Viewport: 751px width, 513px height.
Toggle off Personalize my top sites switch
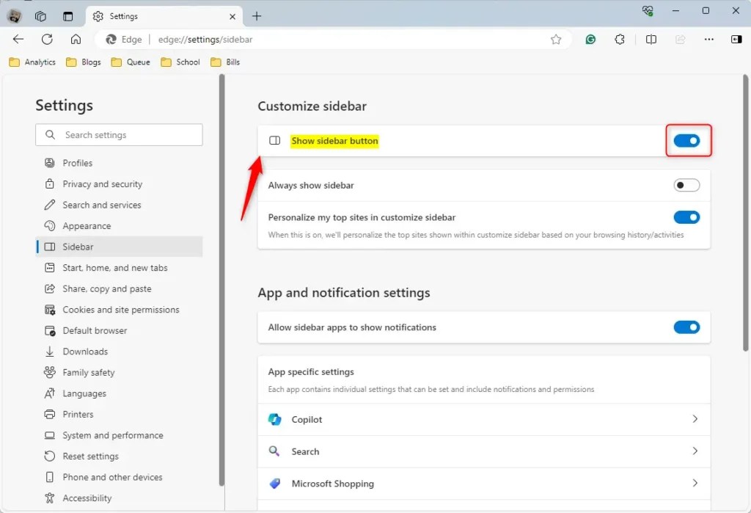(x=686, y=217)
